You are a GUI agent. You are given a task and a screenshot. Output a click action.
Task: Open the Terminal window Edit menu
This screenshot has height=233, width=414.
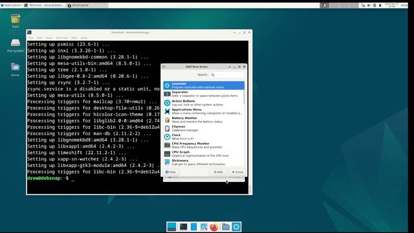(x=39, y=38)
